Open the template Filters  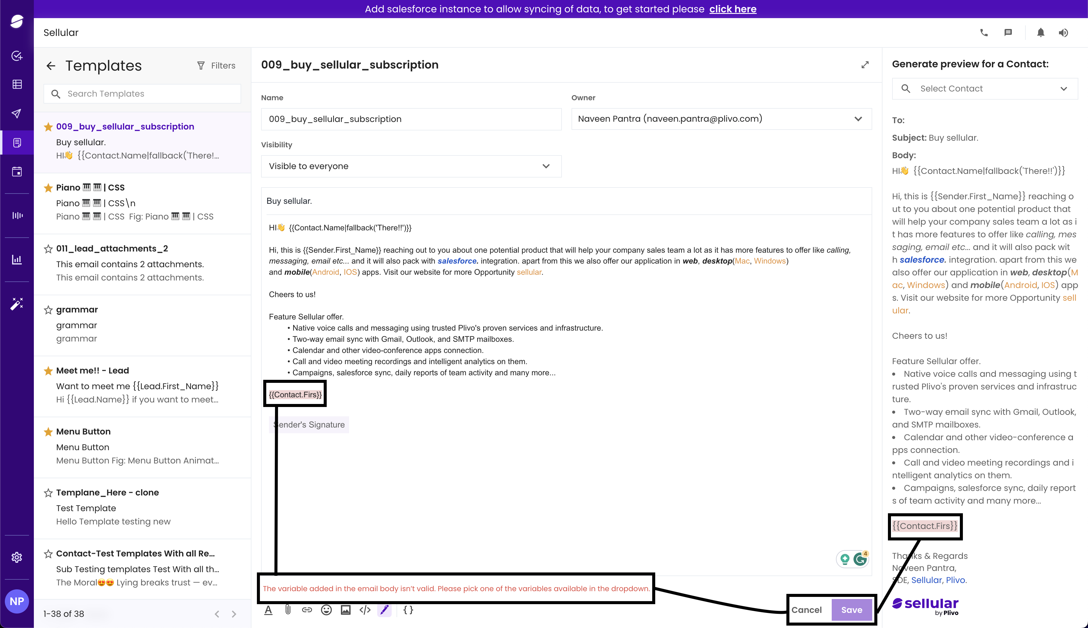click(216, 66)
